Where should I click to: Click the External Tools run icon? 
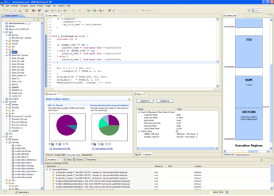(x=101, y=11)
